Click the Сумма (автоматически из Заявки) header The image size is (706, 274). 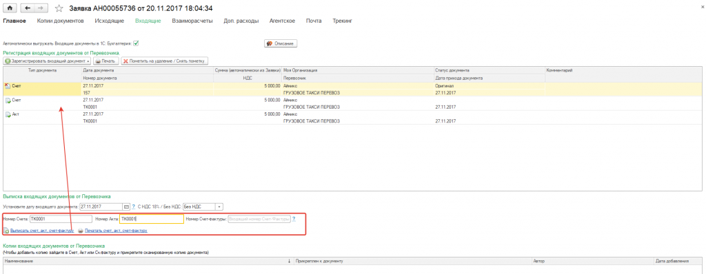(248, 71)
